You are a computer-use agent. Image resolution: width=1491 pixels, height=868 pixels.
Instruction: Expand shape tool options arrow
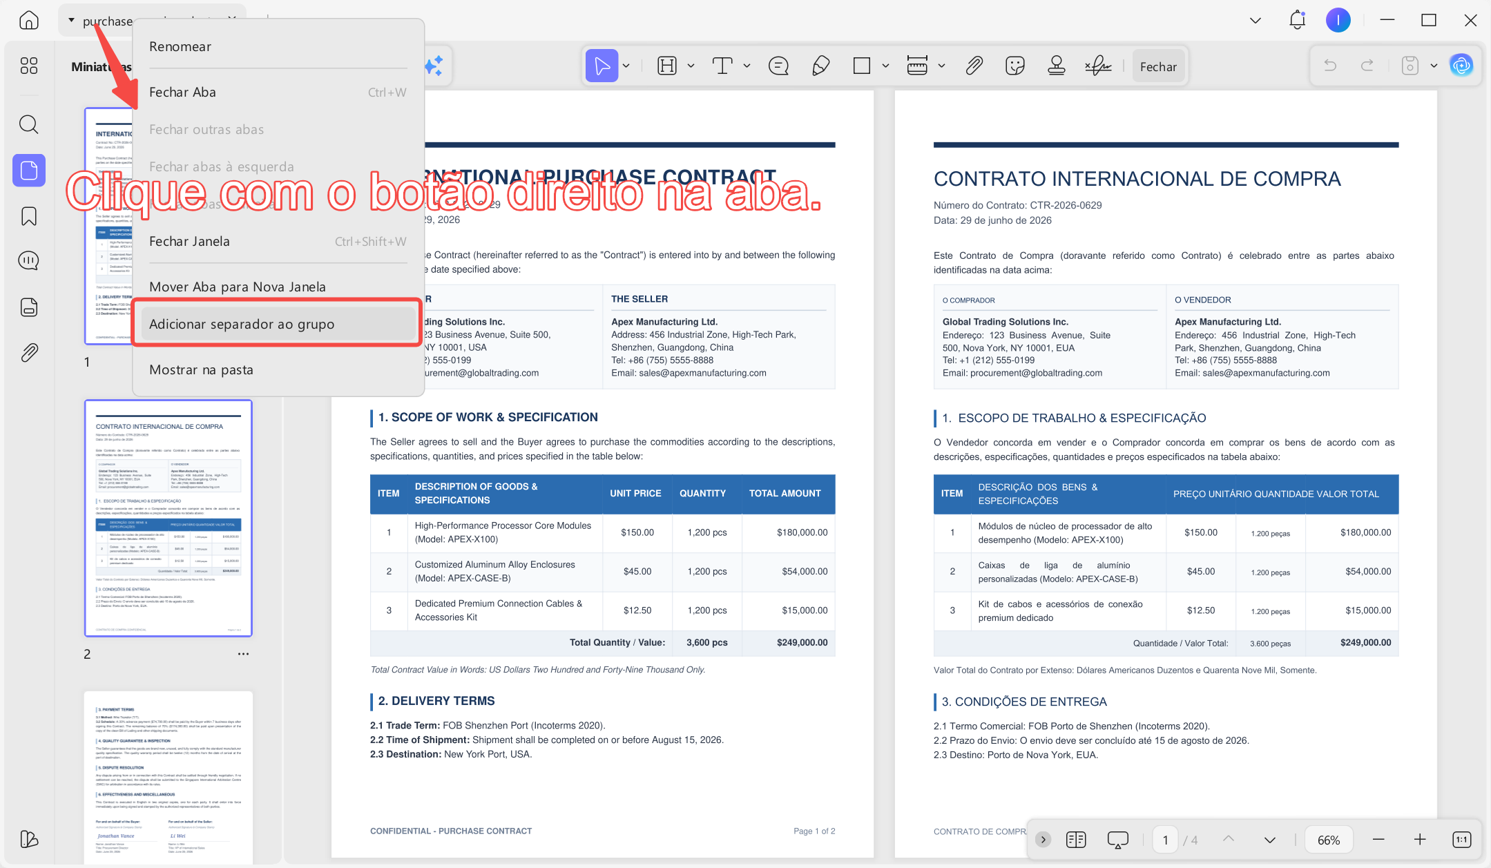click(885, 66)
